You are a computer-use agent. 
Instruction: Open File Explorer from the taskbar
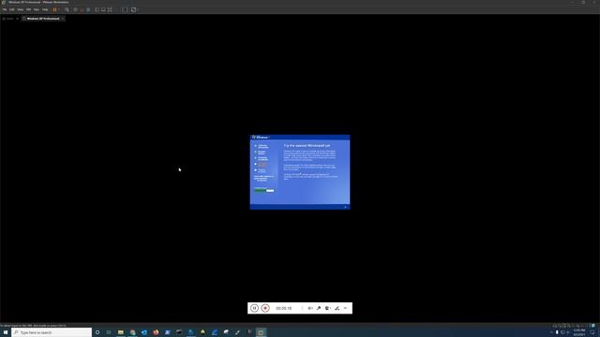click(121, 332)
